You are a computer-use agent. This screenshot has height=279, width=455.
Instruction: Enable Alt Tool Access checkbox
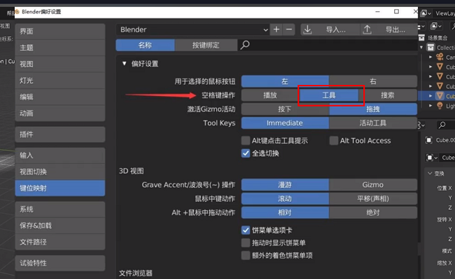pyautogui.click(x=334, y=141)
